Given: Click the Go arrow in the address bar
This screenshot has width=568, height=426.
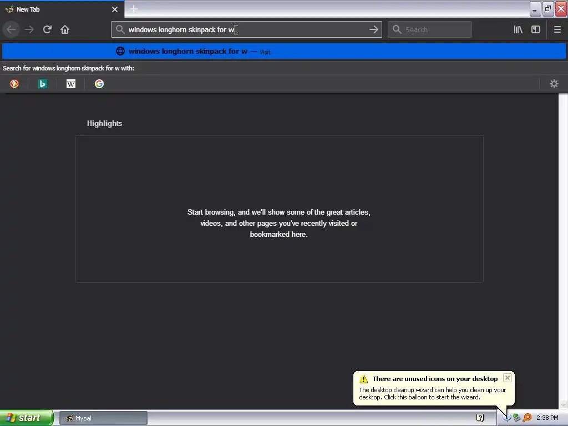Looking at the screenshot, I should pyautogui.click(x=373, y=29).
